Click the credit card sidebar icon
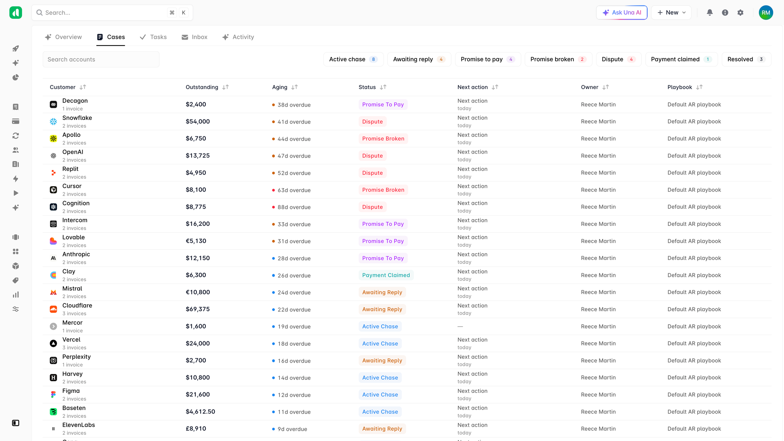 click(16, 121)
